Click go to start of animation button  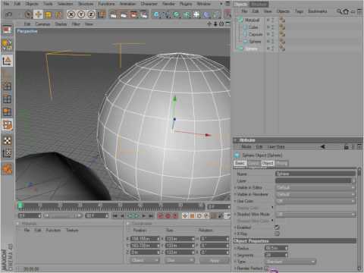tap(115, 215)
